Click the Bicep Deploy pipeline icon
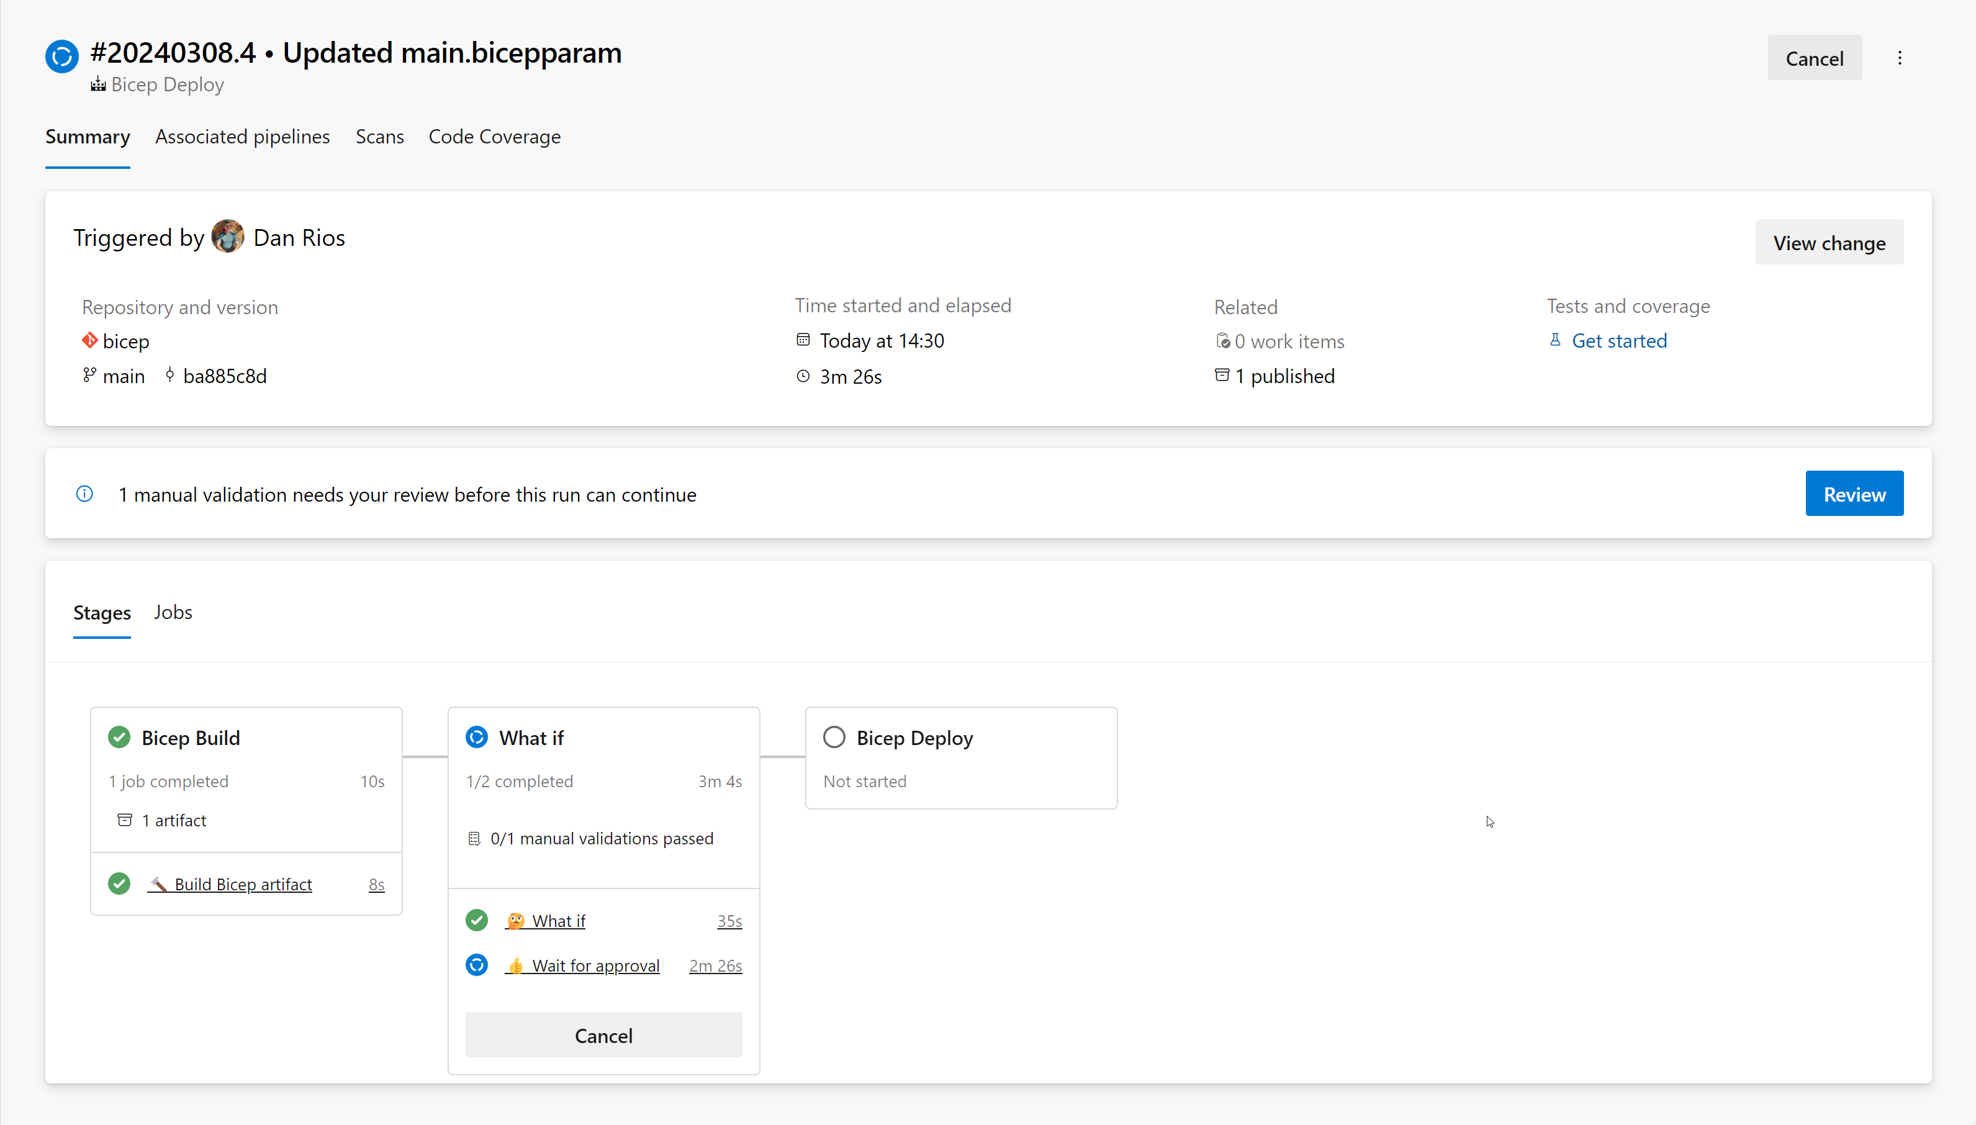This screenshot has height=1125, width=1976. click(x=98, y=84)
